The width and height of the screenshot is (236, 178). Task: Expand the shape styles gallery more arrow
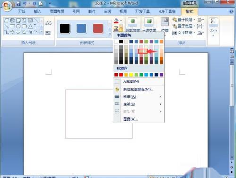click(110, 34)
